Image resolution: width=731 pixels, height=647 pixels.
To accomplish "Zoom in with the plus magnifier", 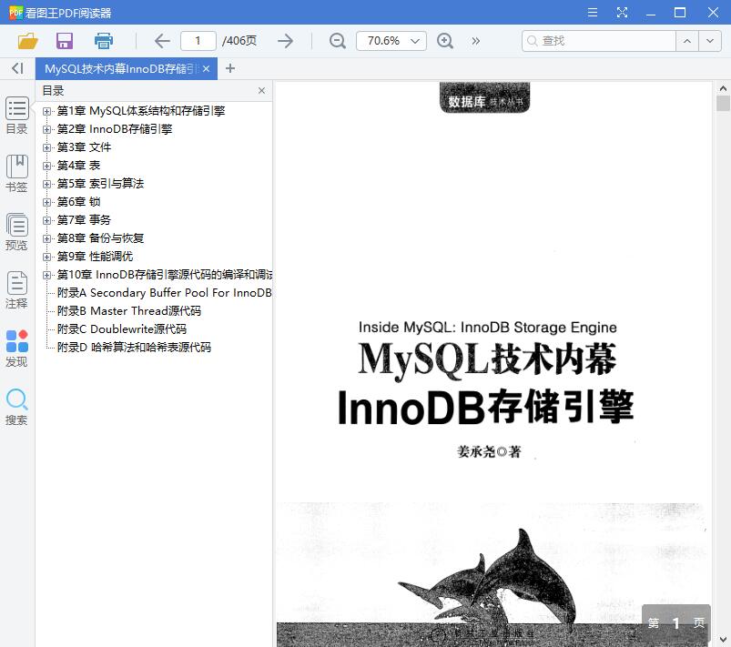I will pyautogui.click(x=445, y=41).
